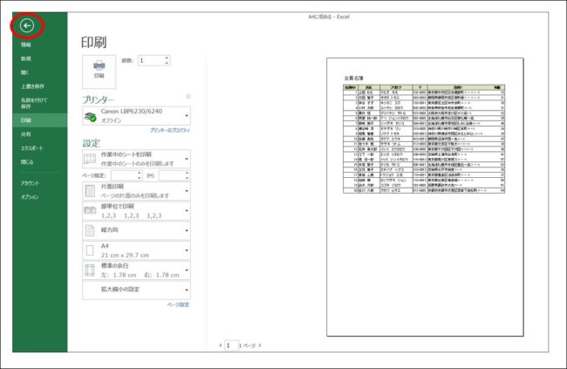Increase the start page with the up arrow
This screenshot has height=369, width=567.
(140, 173)
